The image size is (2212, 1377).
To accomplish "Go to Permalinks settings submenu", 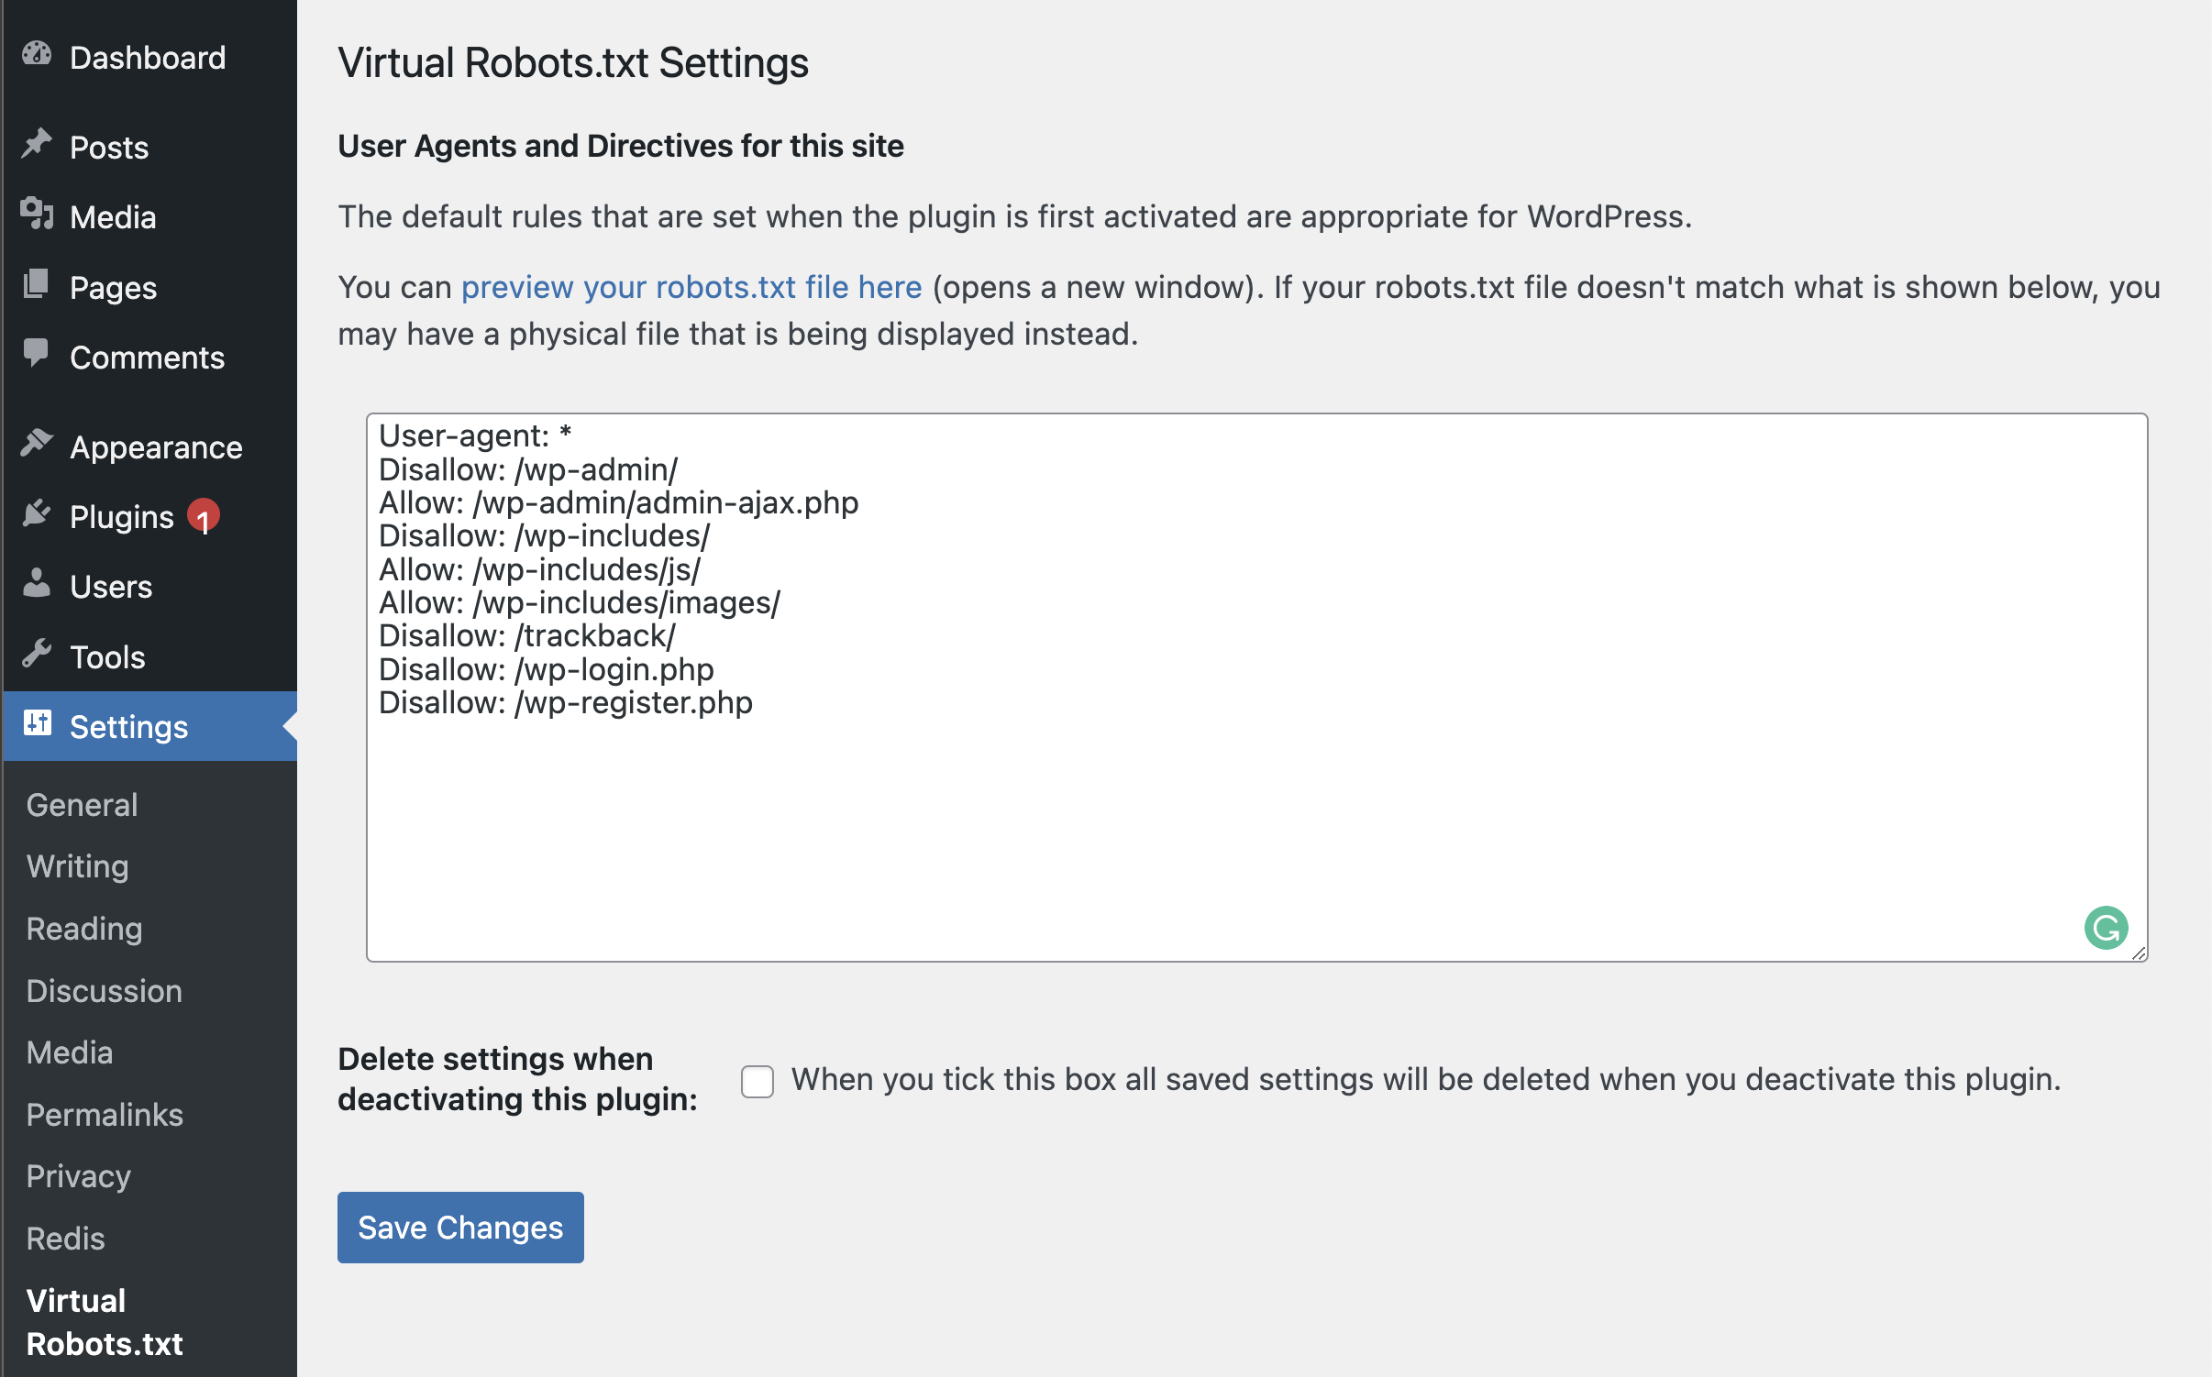I will [105, 1115].
